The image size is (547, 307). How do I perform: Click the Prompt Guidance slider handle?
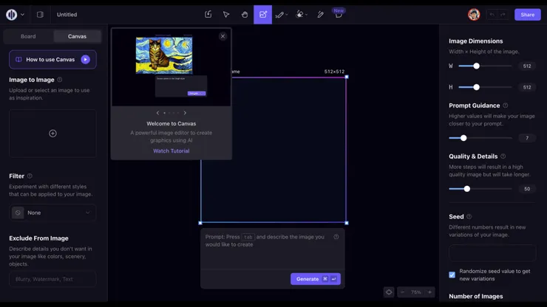(463, 138)
